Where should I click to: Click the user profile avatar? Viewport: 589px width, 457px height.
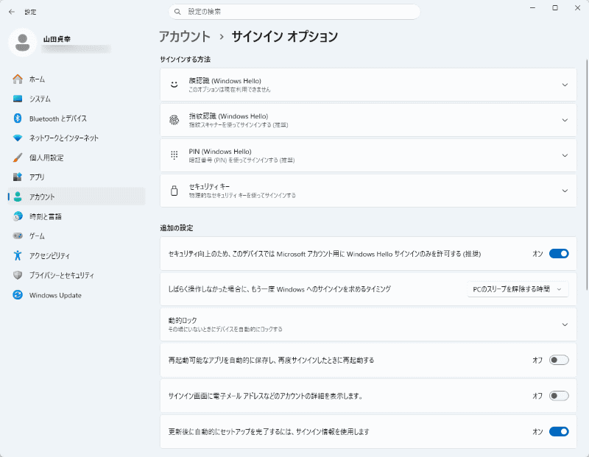(x=23, y=43)
